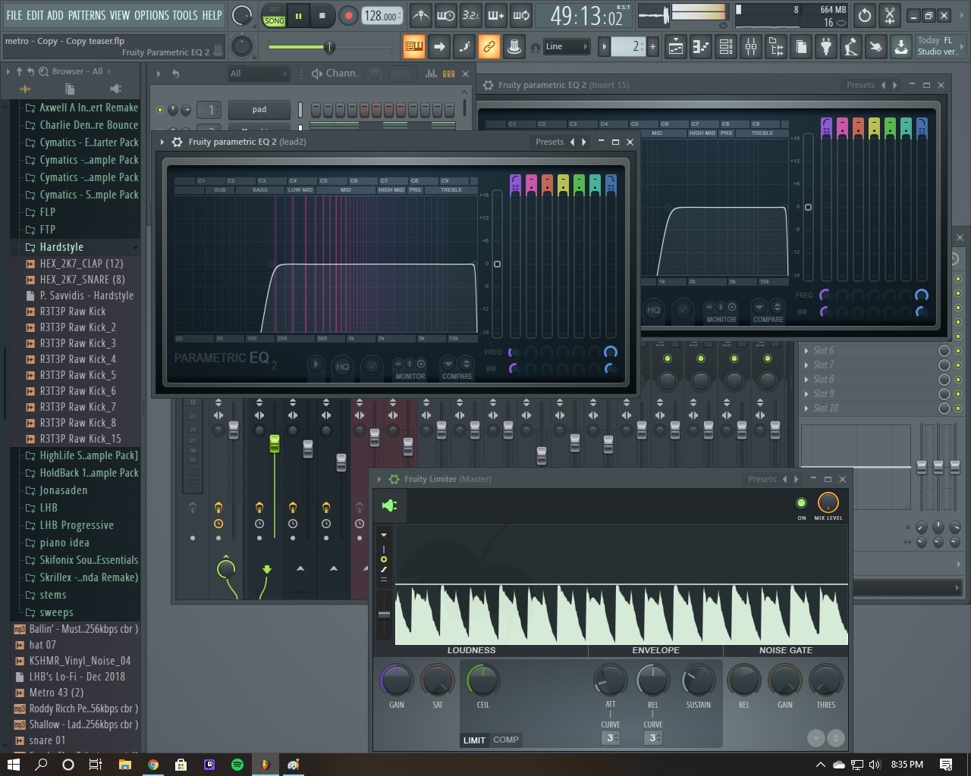
Task: Open the PATTERNS menu
Action: click(x=86, y=15)
